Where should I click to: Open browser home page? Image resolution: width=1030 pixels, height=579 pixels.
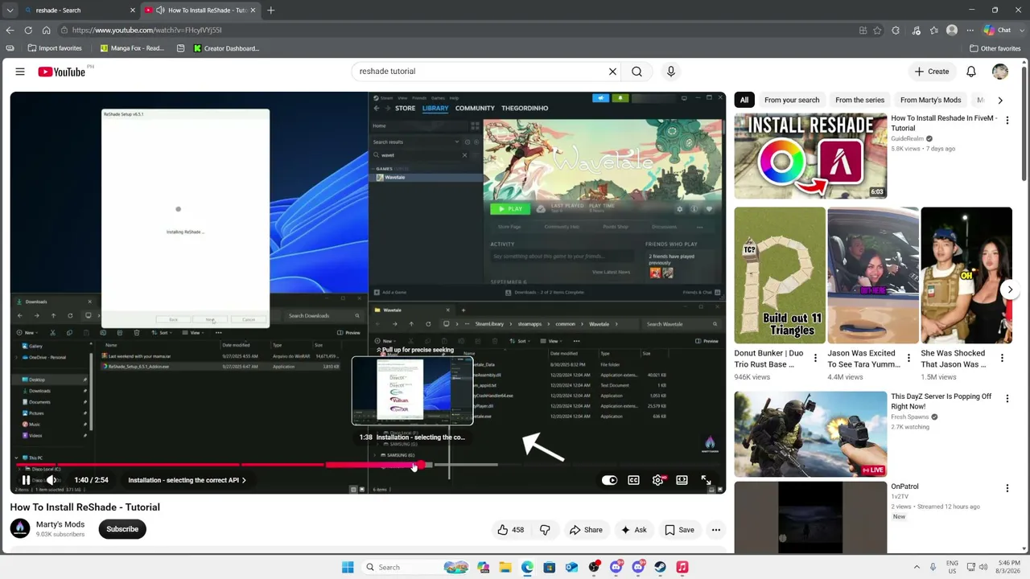46,31
